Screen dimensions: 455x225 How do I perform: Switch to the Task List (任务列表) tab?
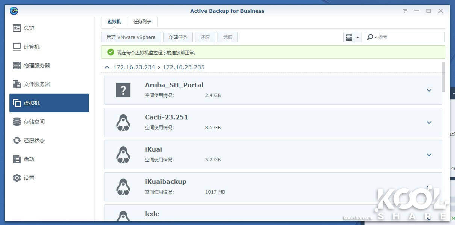point(142,22)
